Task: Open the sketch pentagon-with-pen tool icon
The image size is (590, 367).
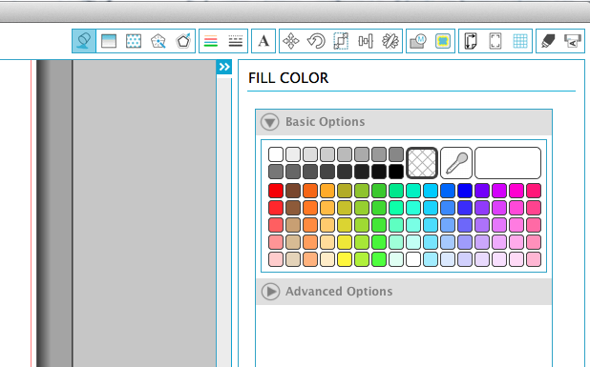Action: 183,41
